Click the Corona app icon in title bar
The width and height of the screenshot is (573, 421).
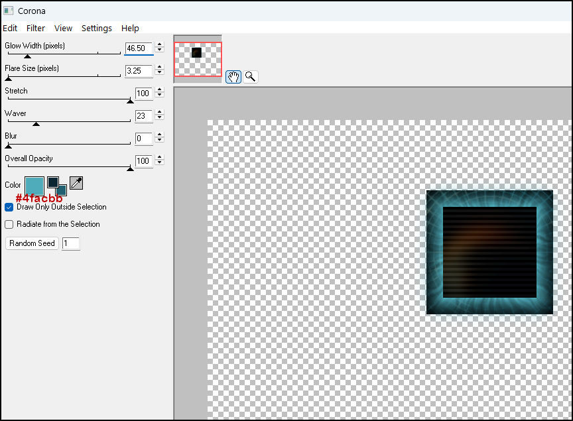click(9, 11)
